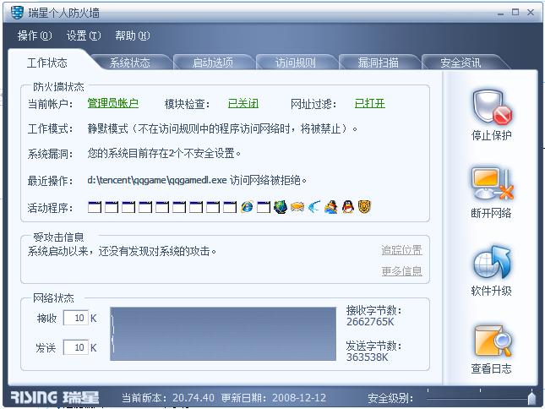Click the 更多信息 link
The width and height of the screenshot is (545, 409).
pos(402,270)
